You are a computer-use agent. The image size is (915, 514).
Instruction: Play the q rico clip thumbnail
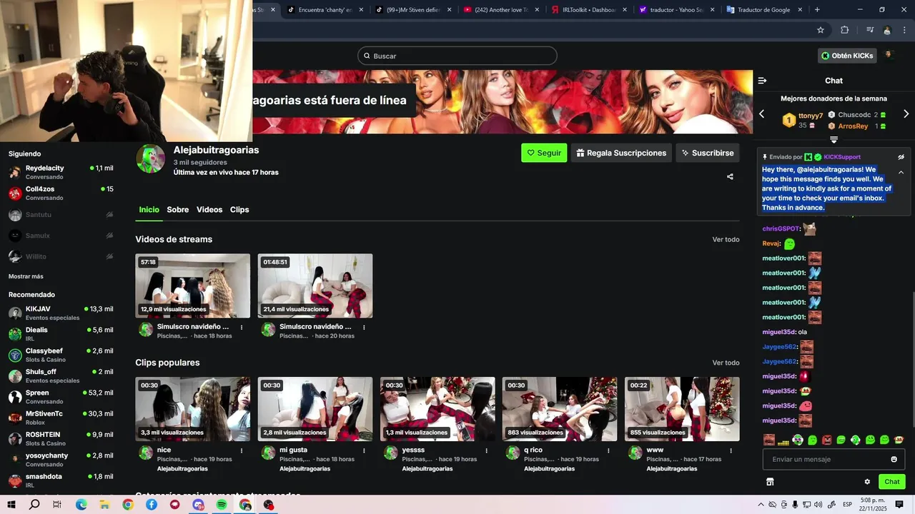(560, 409)
